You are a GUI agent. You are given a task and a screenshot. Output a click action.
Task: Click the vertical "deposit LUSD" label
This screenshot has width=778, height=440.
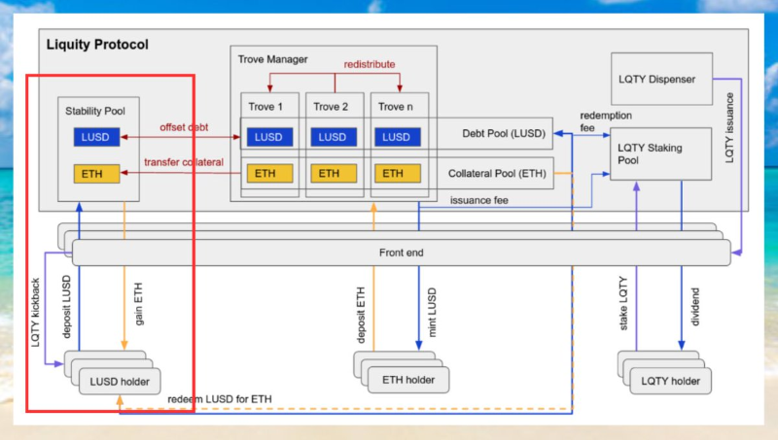[x=66, y=307]
